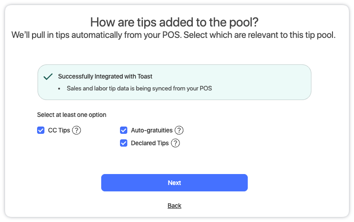
Task: Go back using the Back link
Action: pos(174,206)
